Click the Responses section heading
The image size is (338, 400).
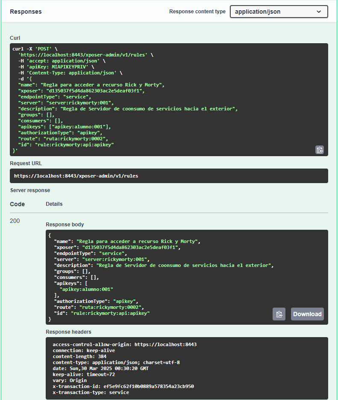coord(26,12)
